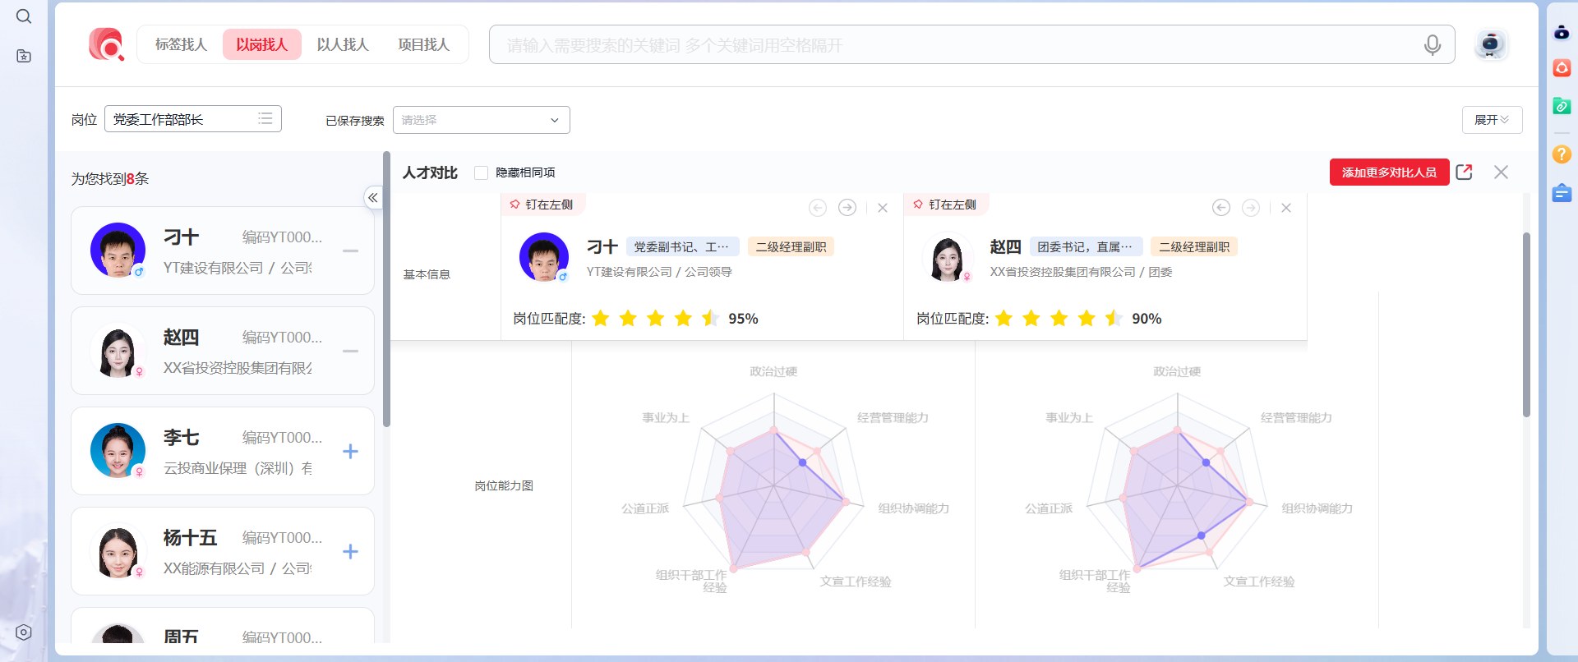Click 赵四's 团委书记 tag
Image resolution: width=1578 pixels, height=662 pixels.
(1085, 247)
